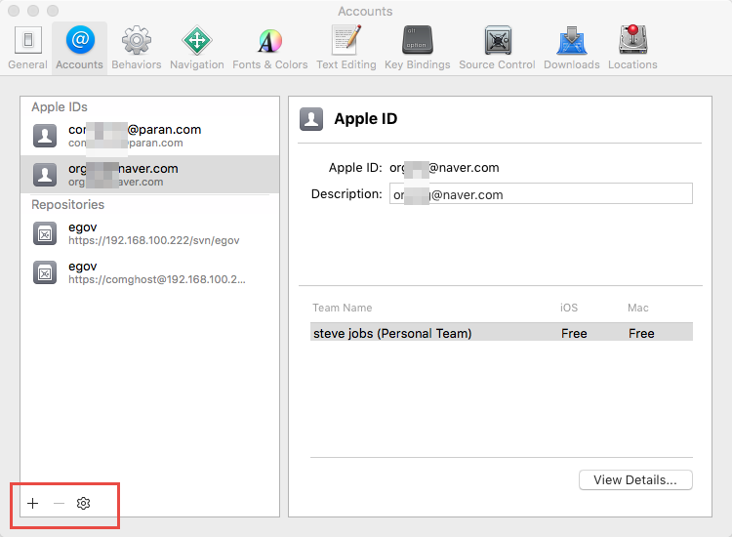The width and height of the screenshot is (732, 537).
Task: Select the Behaviors preferences icon
Action: [x=136, y=47]
